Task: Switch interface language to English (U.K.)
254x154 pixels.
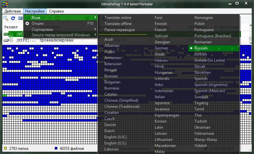Action: pos(116,137)
